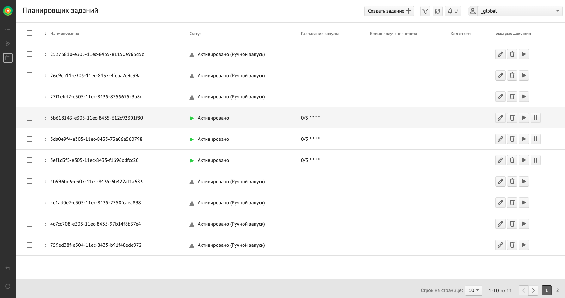Screen dimensions: 565x298
Task: Check the box for task 27f1eb42-e305-11ec-8435-8755675c3a8d
Action: [29, 96]
